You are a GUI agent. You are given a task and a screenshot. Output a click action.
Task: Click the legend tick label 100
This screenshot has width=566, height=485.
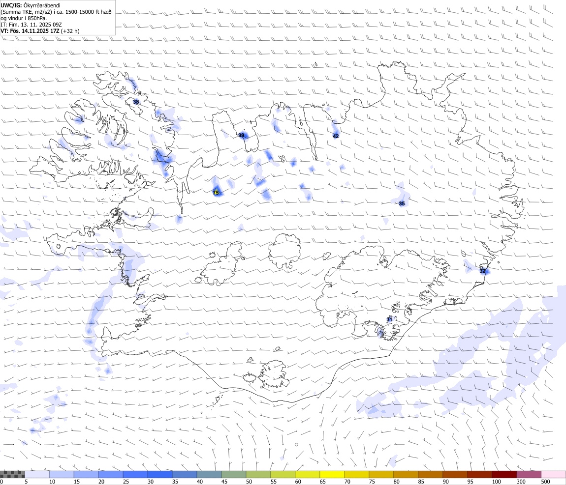pos(496,482)
